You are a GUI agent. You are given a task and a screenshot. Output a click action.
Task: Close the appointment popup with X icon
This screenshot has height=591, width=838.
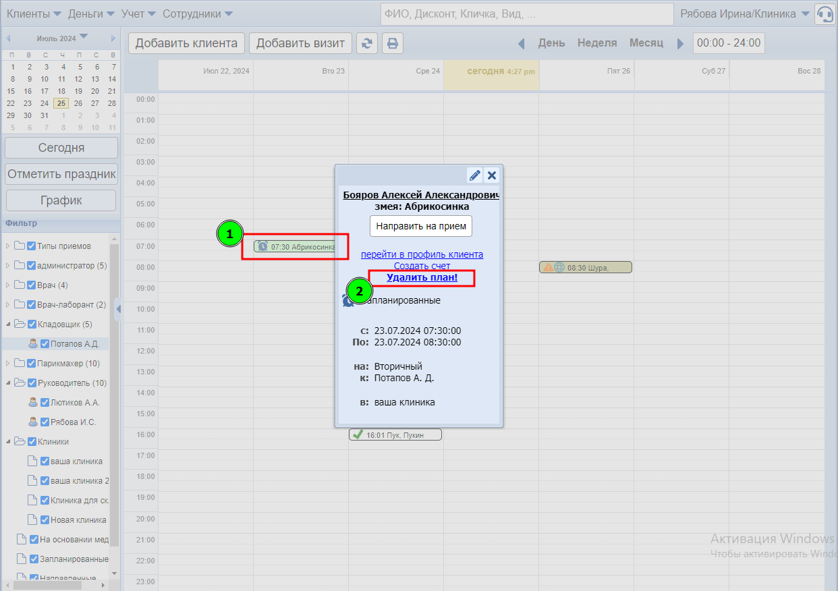click(492, 175)
